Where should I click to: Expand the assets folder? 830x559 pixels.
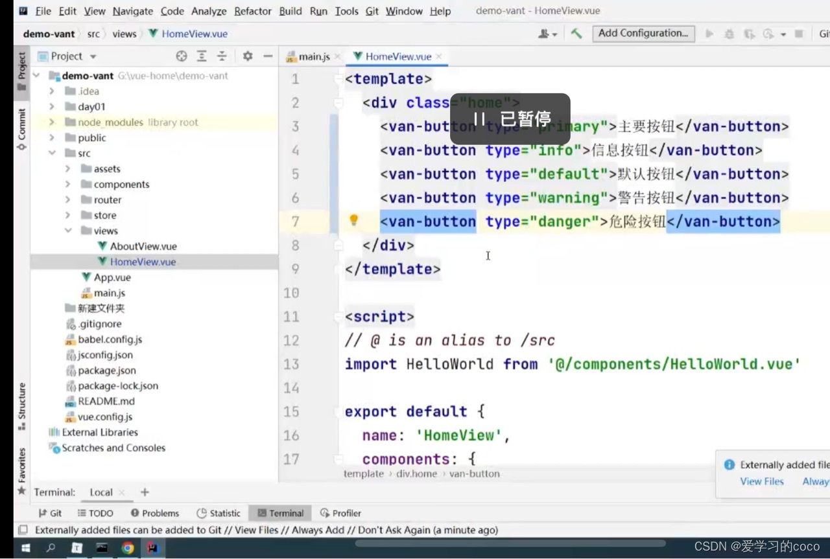[x=67, y=169]
